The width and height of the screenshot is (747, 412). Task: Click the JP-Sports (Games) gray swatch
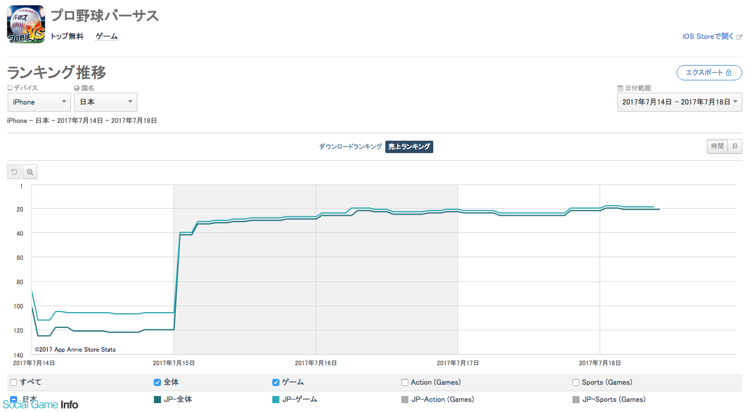click(x=576, y=400)
